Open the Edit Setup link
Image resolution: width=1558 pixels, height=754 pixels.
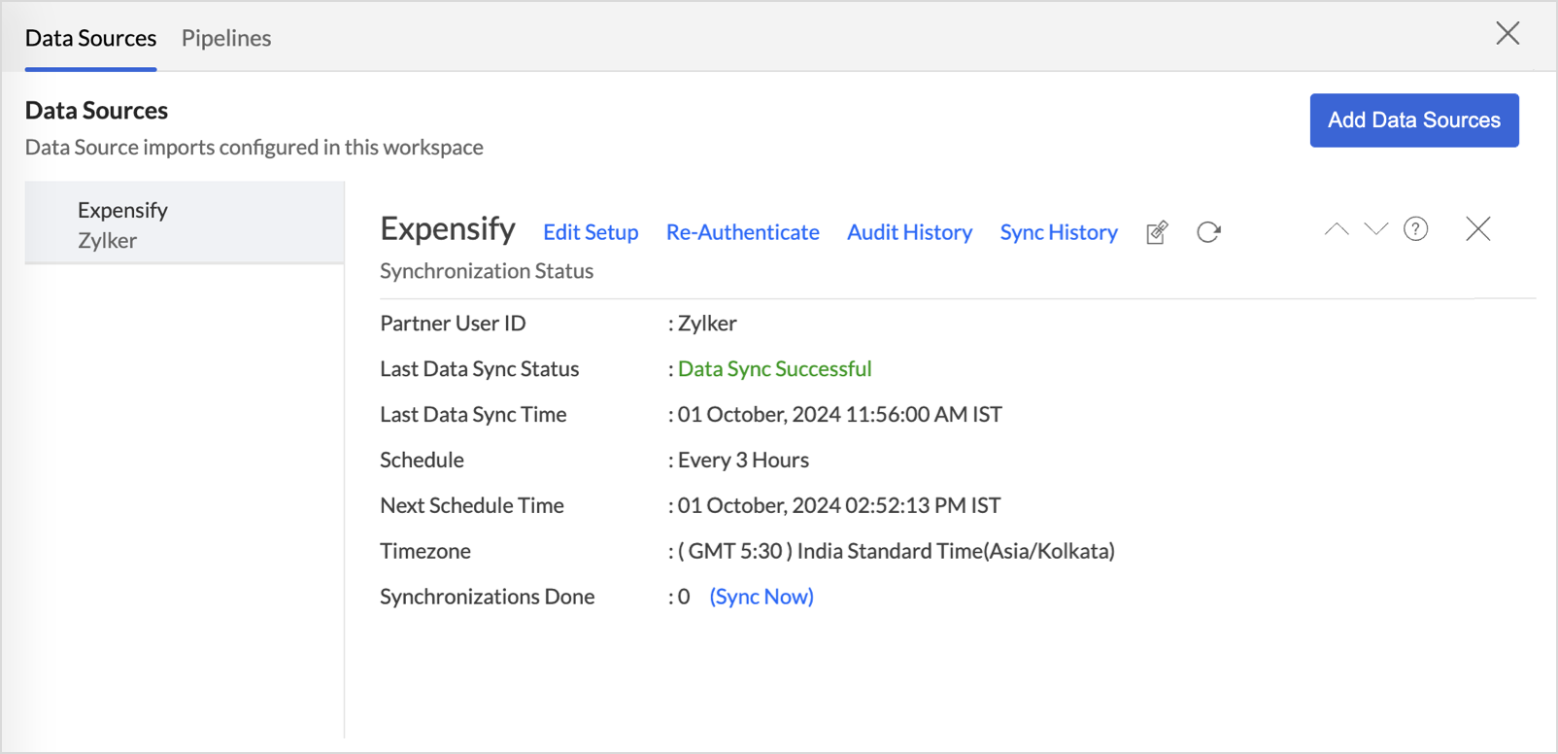click(x=591, y=232)
